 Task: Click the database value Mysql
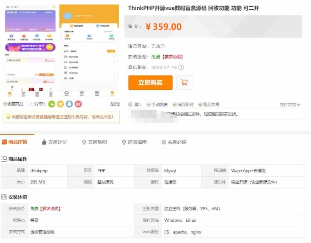pyautogui.click(x=170, y=170)
